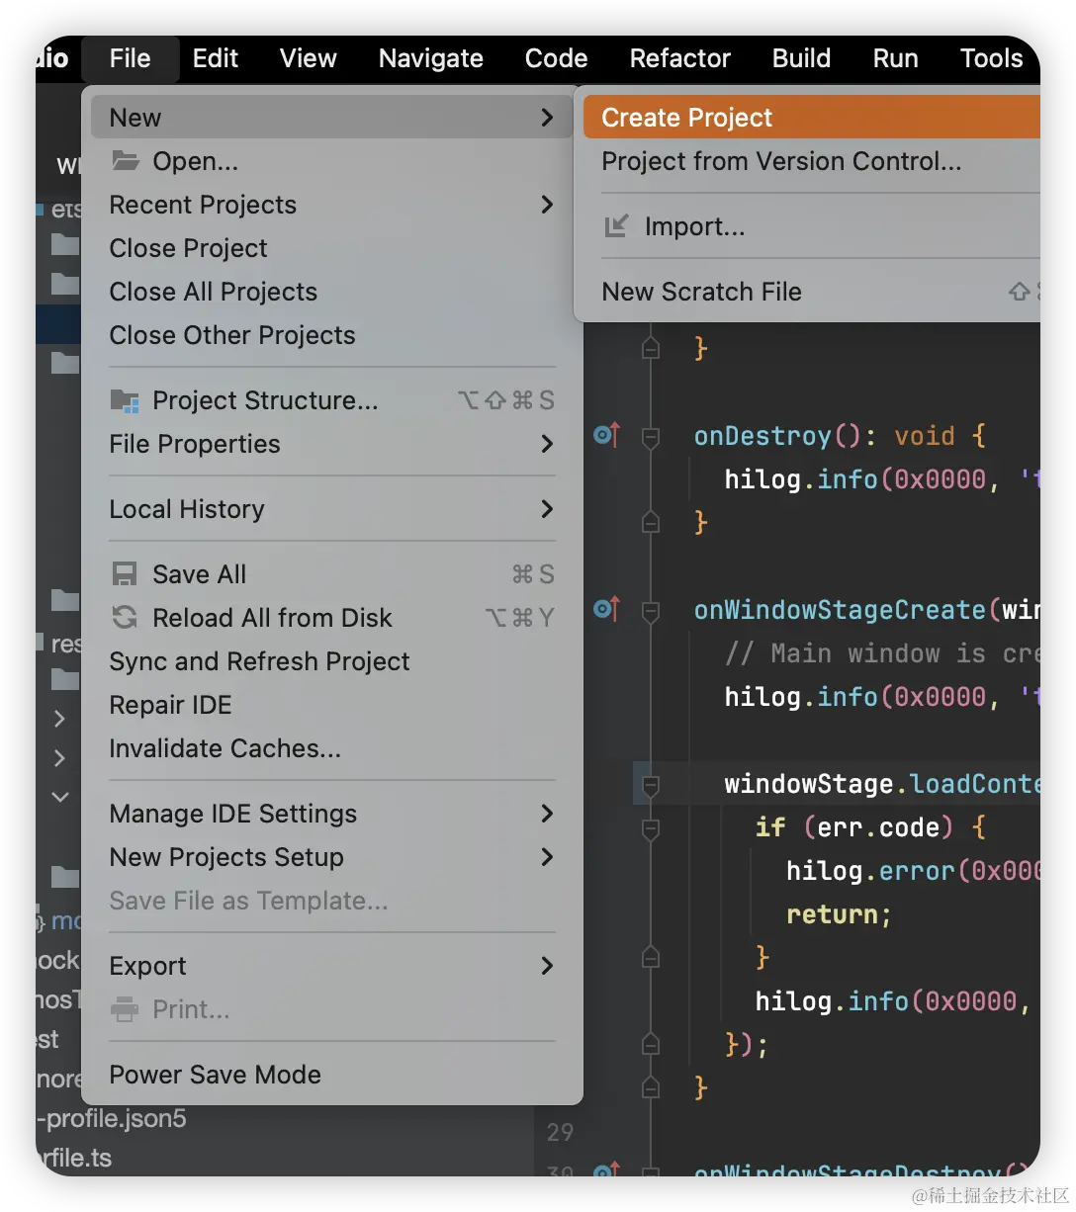1076x1212 pixels.
Task: Click the Reload All from Disk icon
Action: tap(125, 618)
